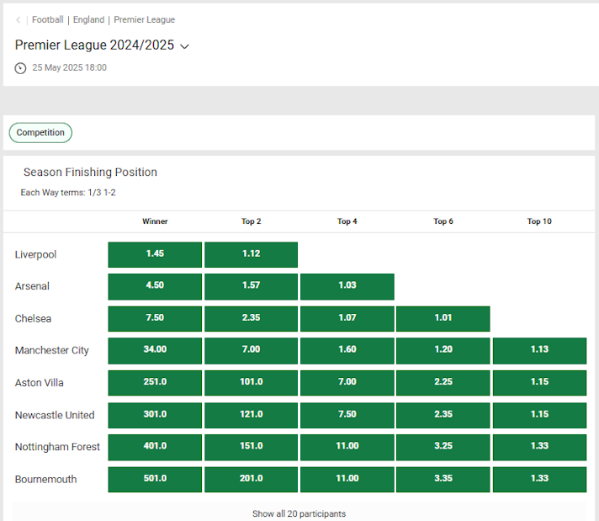The image size is (599, 521).
Task: Select Nottingham Forest Winner odds 401.0
Action: [x=155, y=447]
